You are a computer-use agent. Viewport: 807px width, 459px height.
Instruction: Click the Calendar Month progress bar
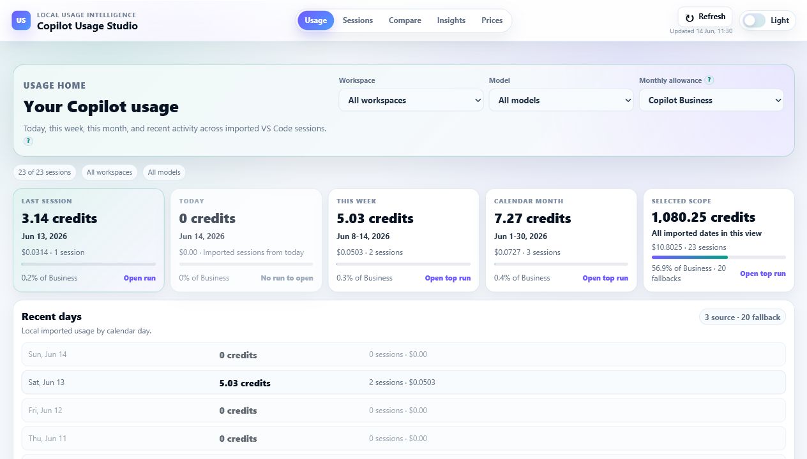(x=561, y=264)
